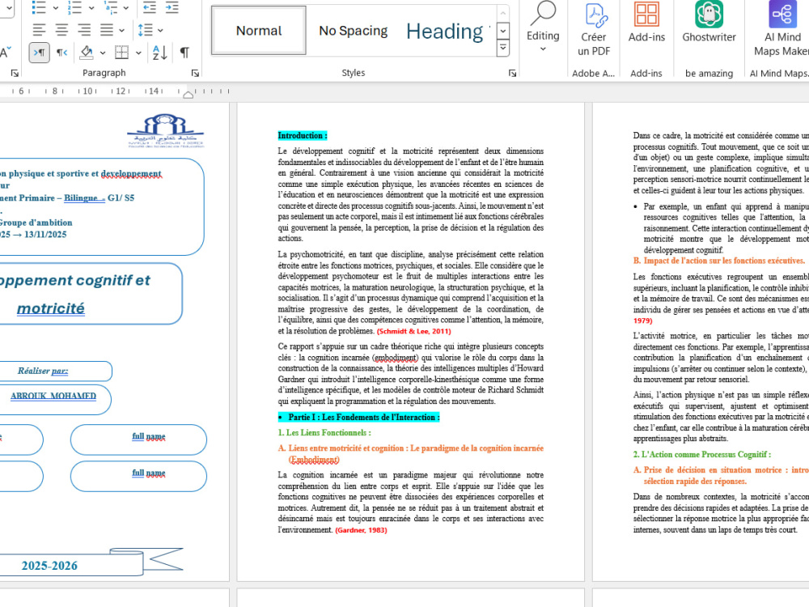809x607 pixels.
Task: Open shading color dropdown arrow
Action: click(103, 53)
